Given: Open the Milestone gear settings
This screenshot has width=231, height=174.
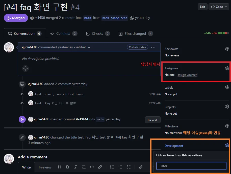Looking at the screenshot, I should point(227,126).
